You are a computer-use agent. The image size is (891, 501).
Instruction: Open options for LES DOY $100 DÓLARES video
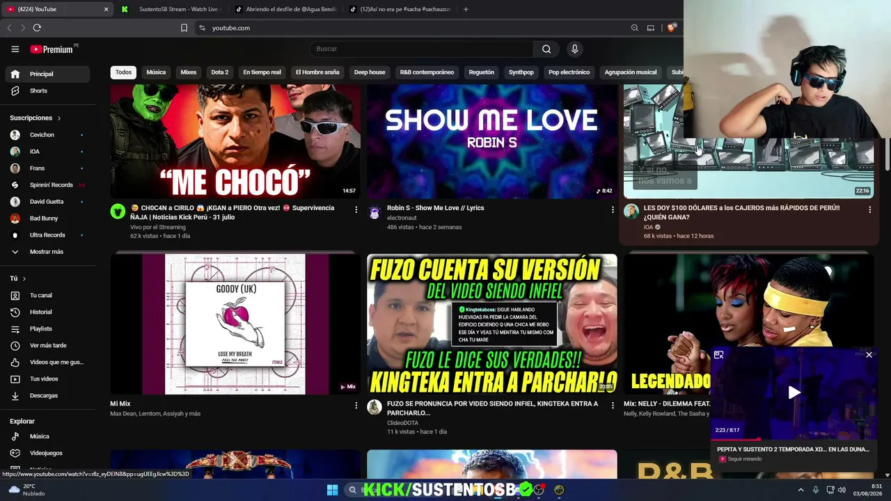click(869, 209)
